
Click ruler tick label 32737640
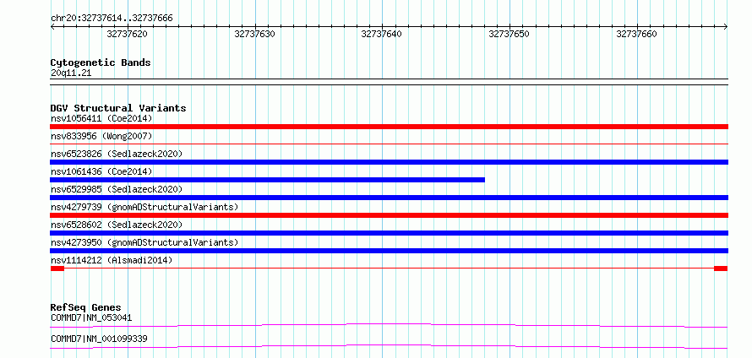(382, 34)
